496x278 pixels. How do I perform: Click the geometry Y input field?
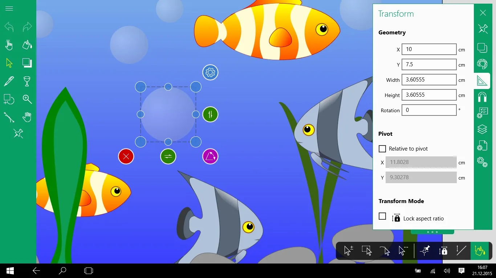(429, 64)
